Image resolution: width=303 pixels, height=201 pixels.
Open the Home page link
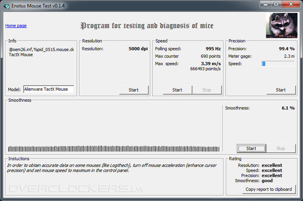coord(16,26)
